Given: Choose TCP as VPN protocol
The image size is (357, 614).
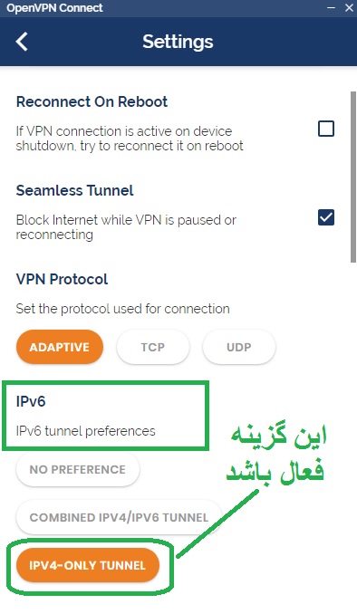Looking at the screenshot, I should tap(153, 347).
